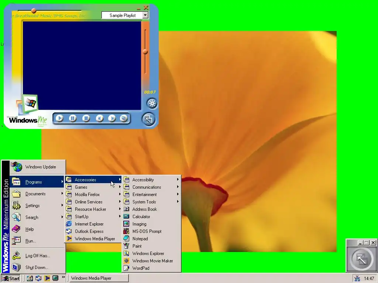This screenshot has height=283, width=378.
Task: Expand the Games submenu arrow
Action: 120,187
